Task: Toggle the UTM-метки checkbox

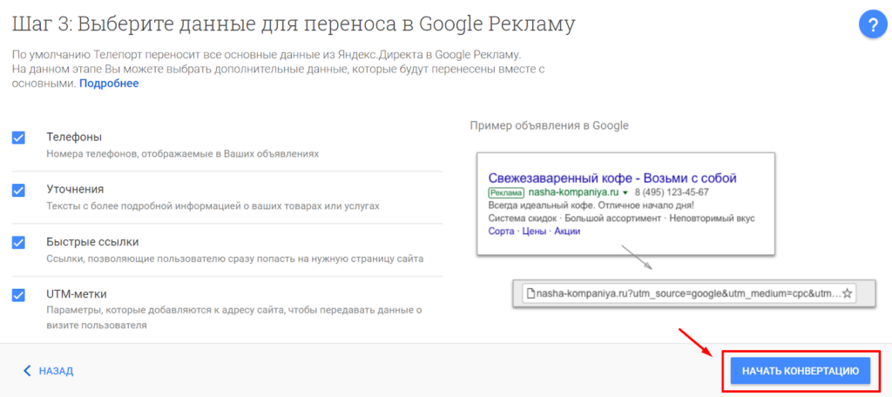Action: (18, 294)
